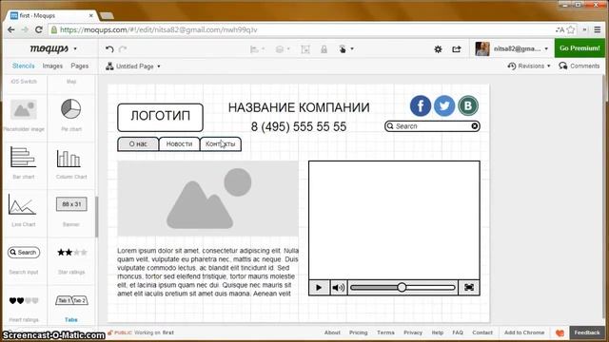The height and width of the screenshot is (342, 609).
Task: Open the moqups logo dropdown menu
Action: click(53, 48)
